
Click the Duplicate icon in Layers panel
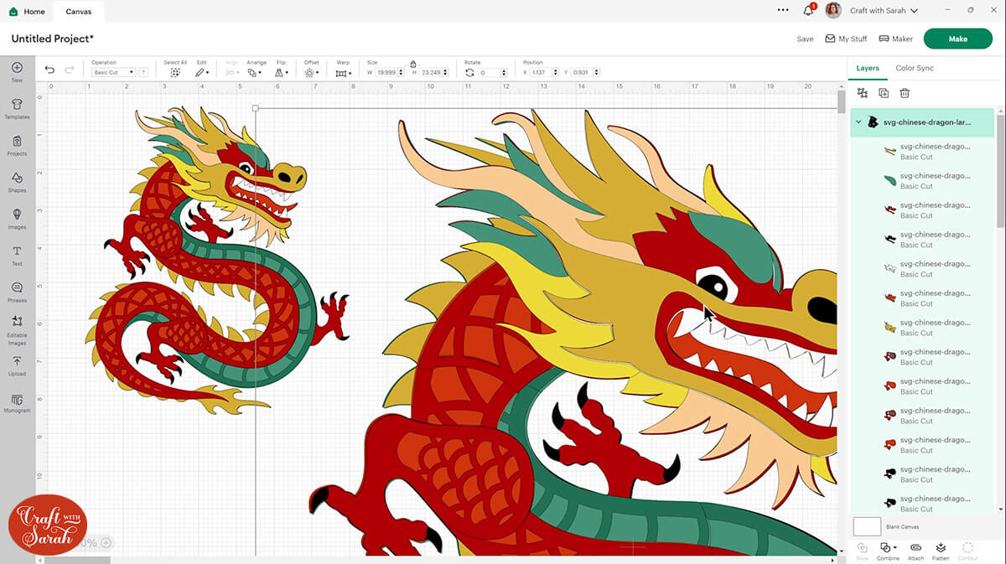click(x=884, y=93)
